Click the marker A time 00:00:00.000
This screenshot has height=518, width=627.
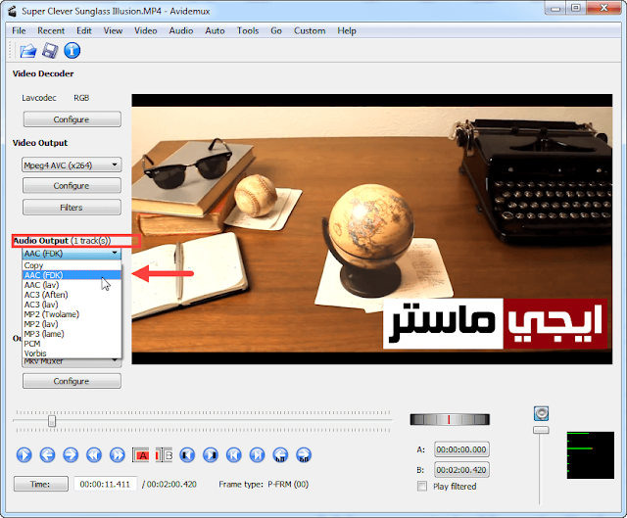461,449
